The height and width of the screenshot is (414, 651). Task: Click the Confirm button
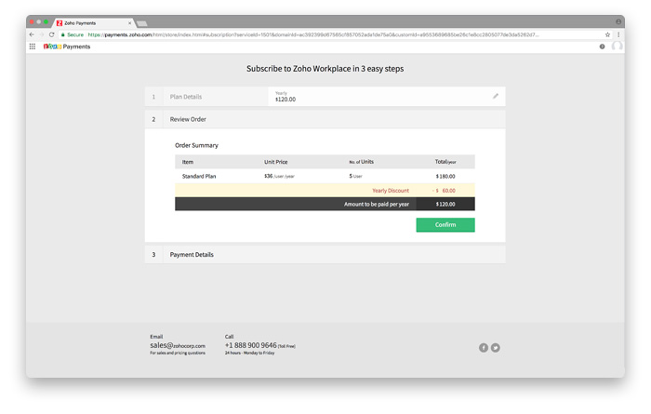coord(445,224)
